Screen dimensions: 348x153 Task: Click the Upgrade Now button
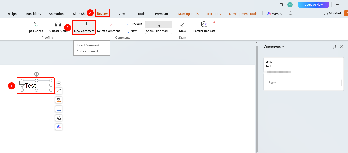click(313, 5)
